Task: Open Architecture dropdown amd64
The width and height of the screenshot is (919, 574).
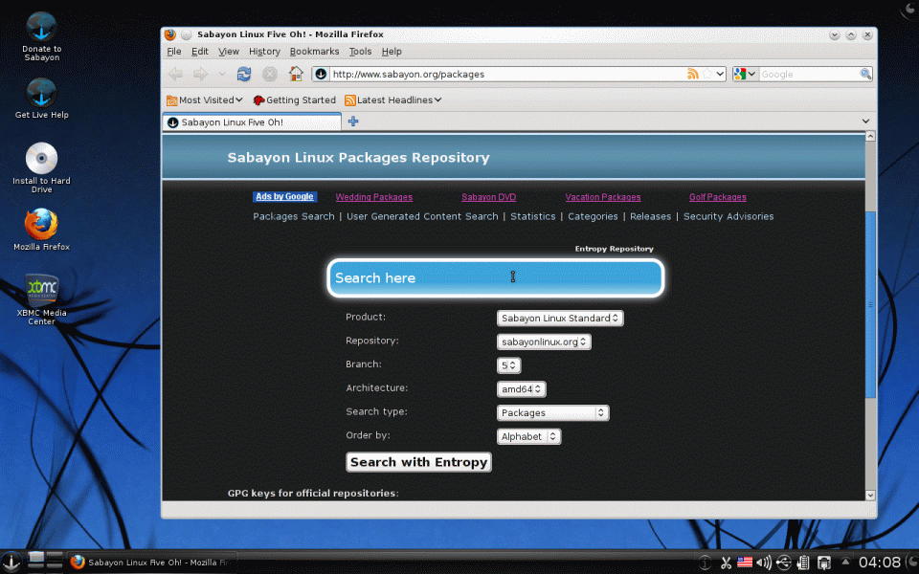Action: (521, 389)
